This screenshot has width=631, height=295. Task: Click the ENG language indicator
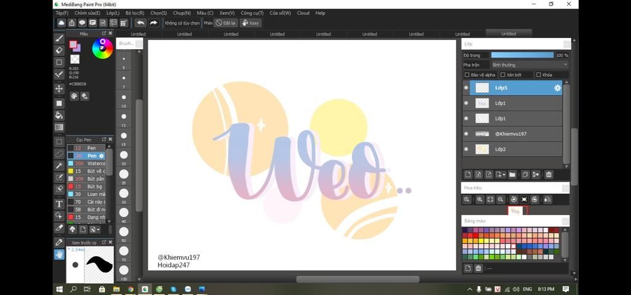click(x=527, y=289)
